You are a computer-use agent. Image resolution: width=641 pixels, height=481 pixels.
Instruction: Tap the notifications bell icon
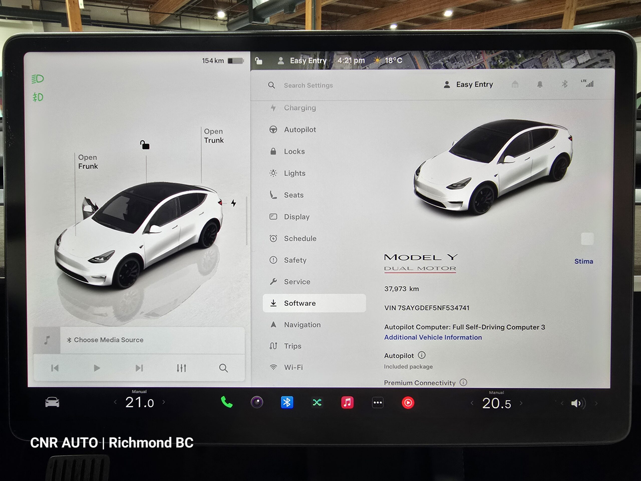[540, 84]
